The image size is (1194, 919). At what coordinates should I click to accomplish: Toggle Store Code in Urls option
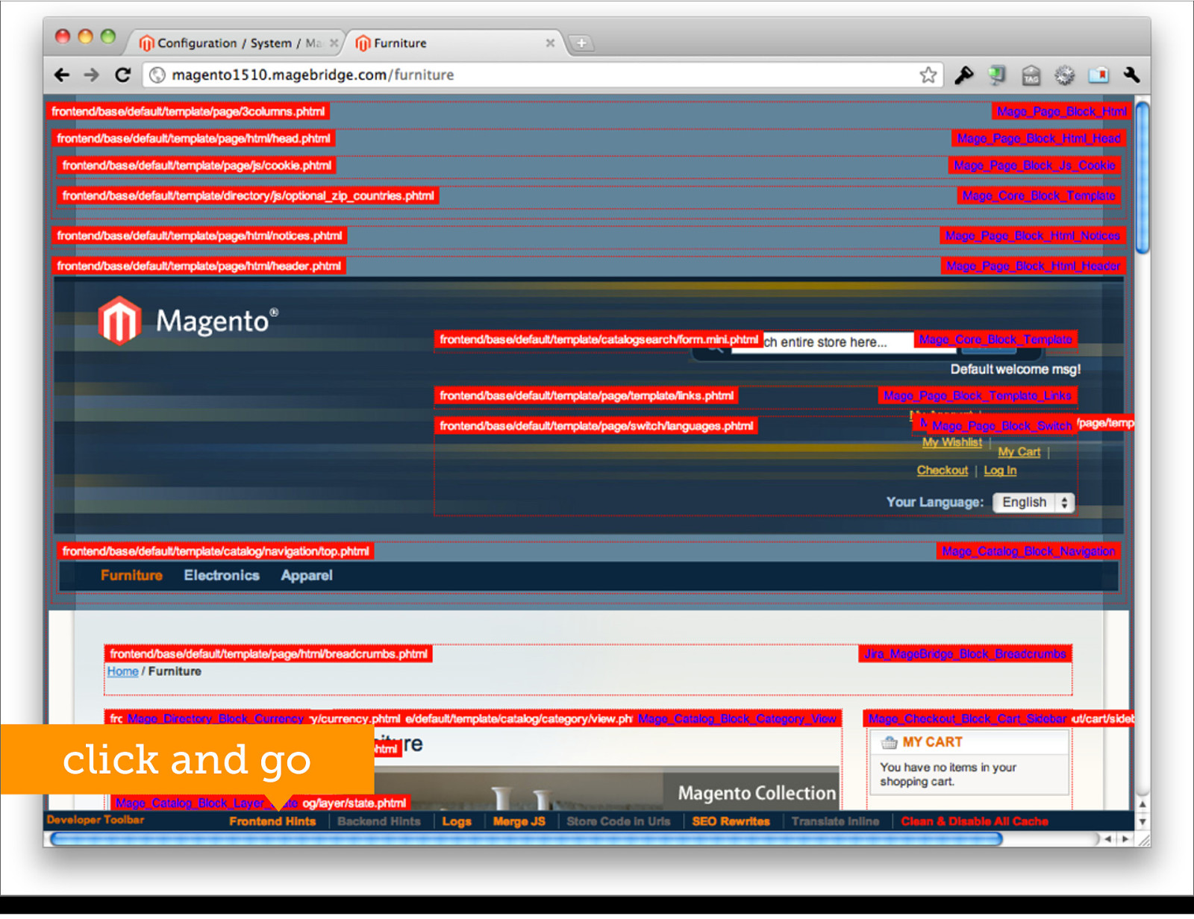[x=619, y=821]
